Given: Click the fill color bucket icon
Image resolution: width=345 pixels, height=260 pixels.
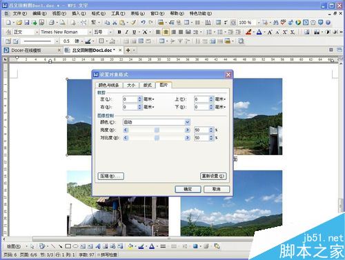Looking at the screenshot, I should [x=130, y=246].
